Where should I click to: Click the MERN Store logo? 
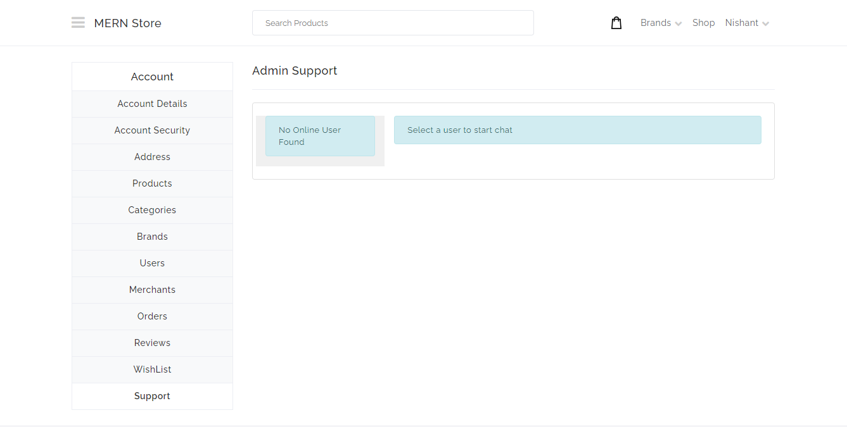tap(127, 23)
